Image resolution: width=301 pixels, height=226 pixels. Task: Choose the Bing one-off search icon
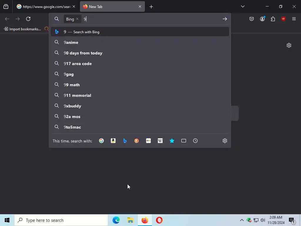point(125,141)
